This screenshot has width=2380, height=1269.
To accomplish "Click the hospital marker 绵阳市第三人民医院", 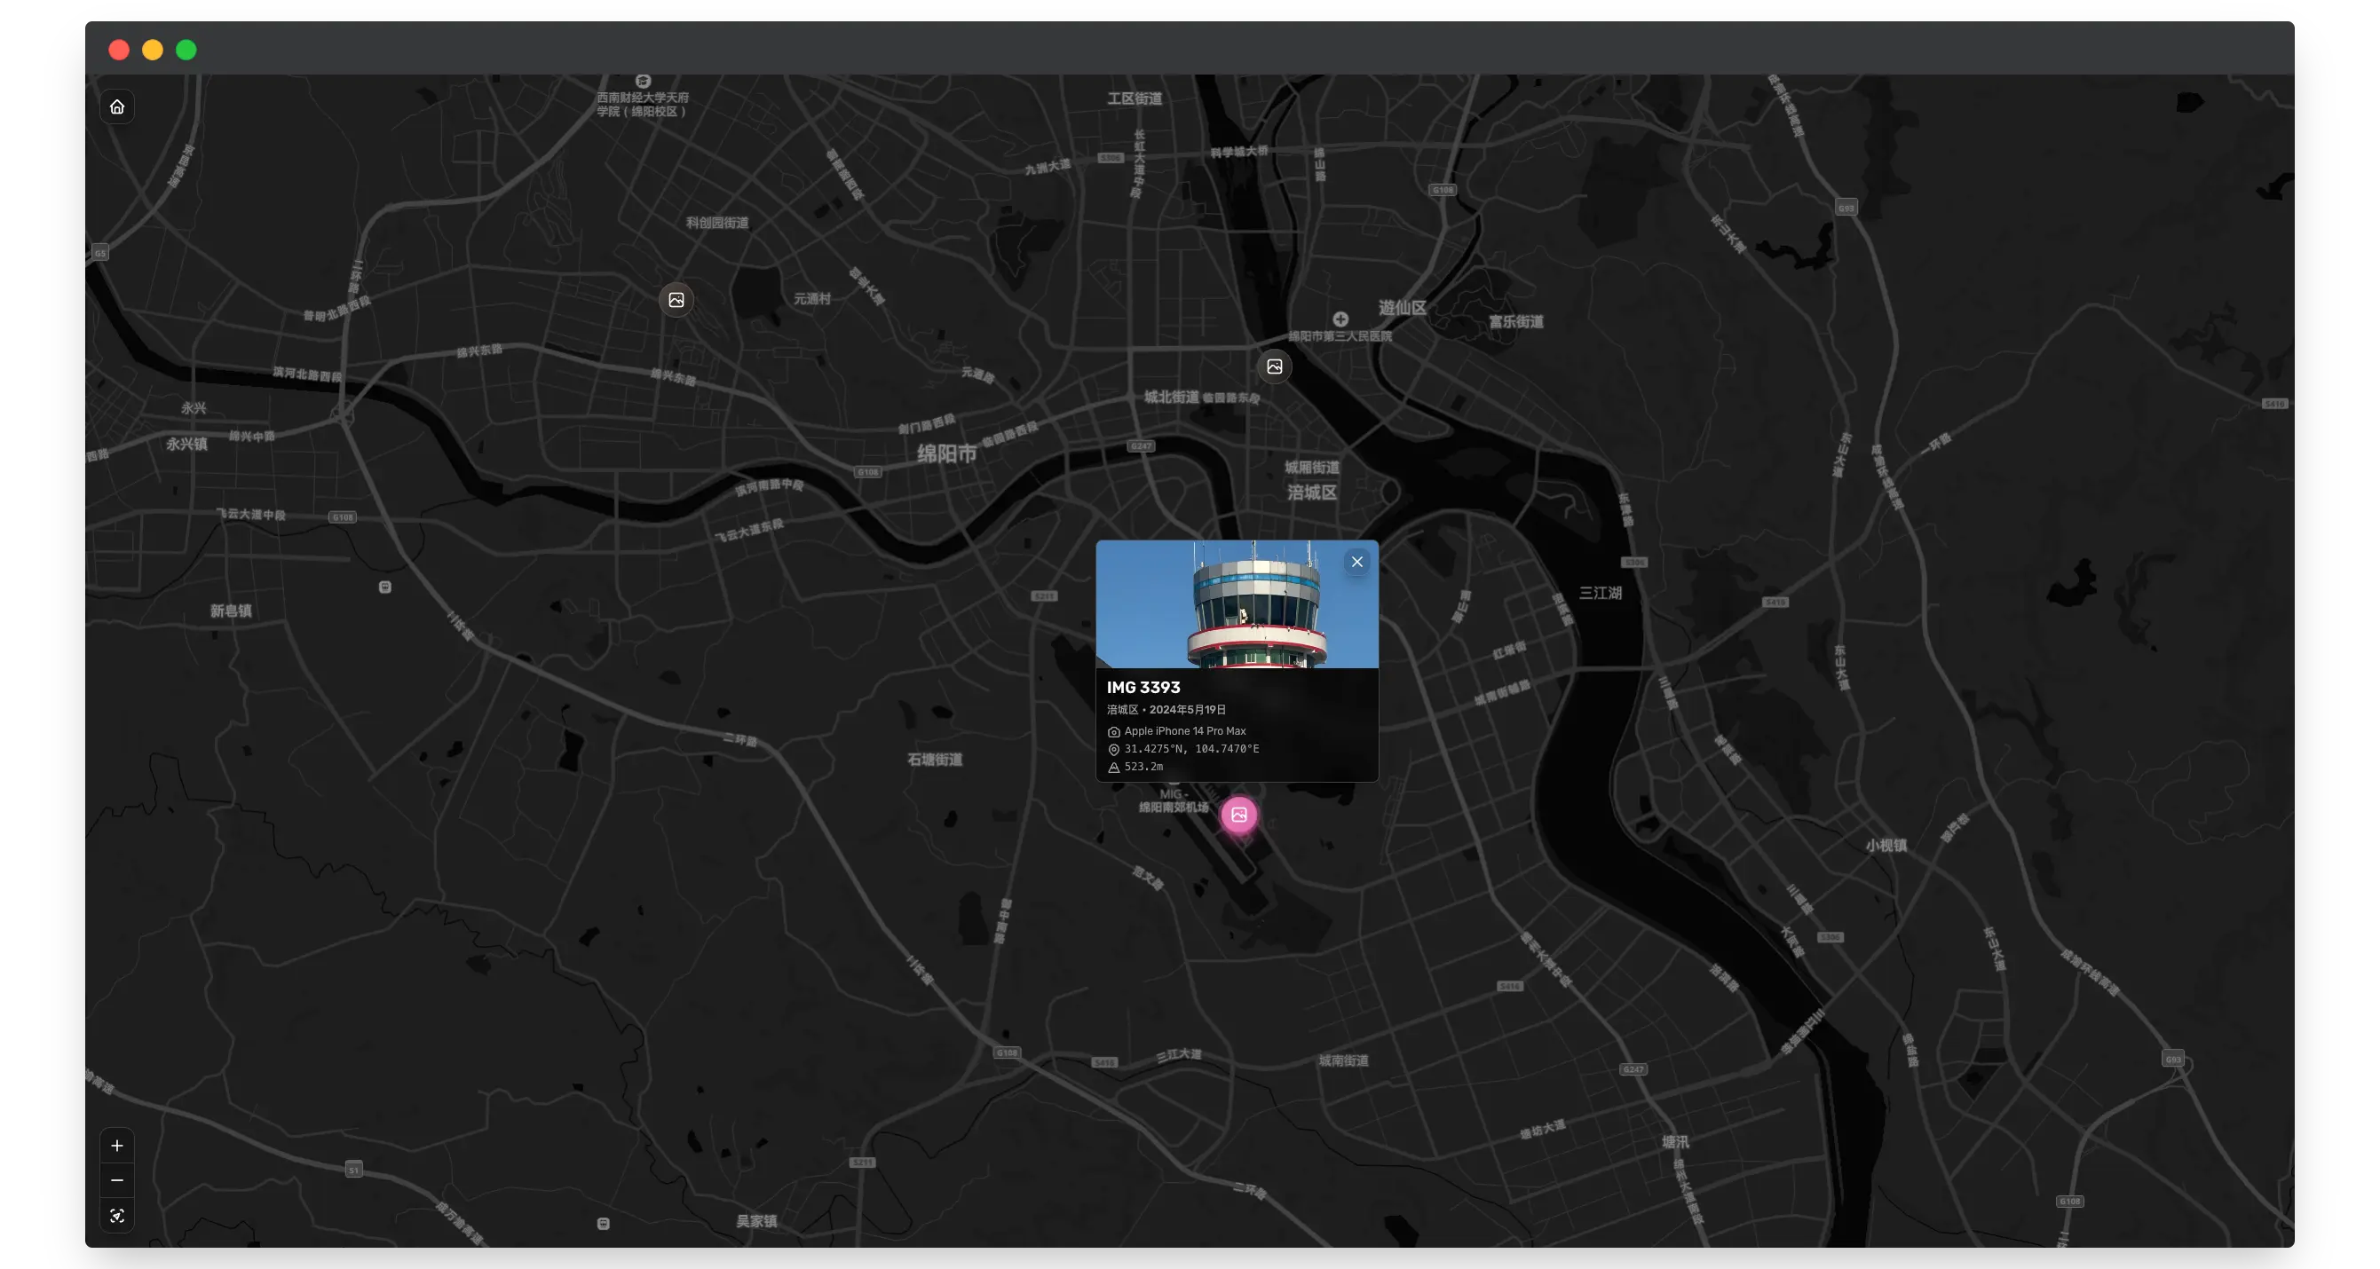I will [x=1340, y=319].
